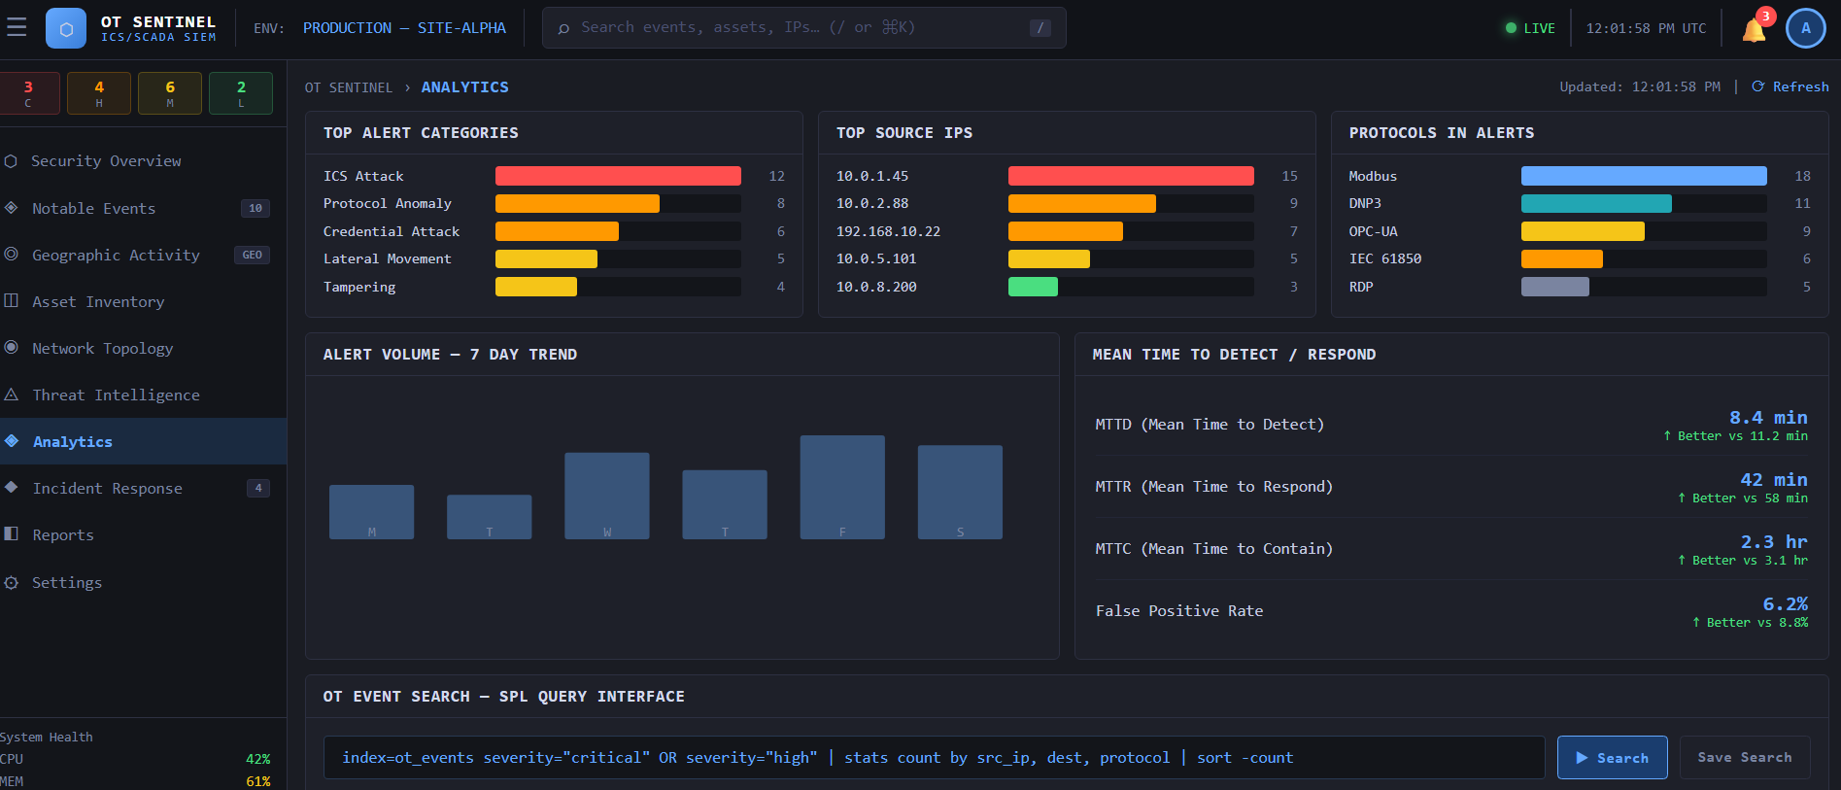Screen dimensions: 1841x790
Task: Open the hamburger navigation menu
Action: click(17, 28)
